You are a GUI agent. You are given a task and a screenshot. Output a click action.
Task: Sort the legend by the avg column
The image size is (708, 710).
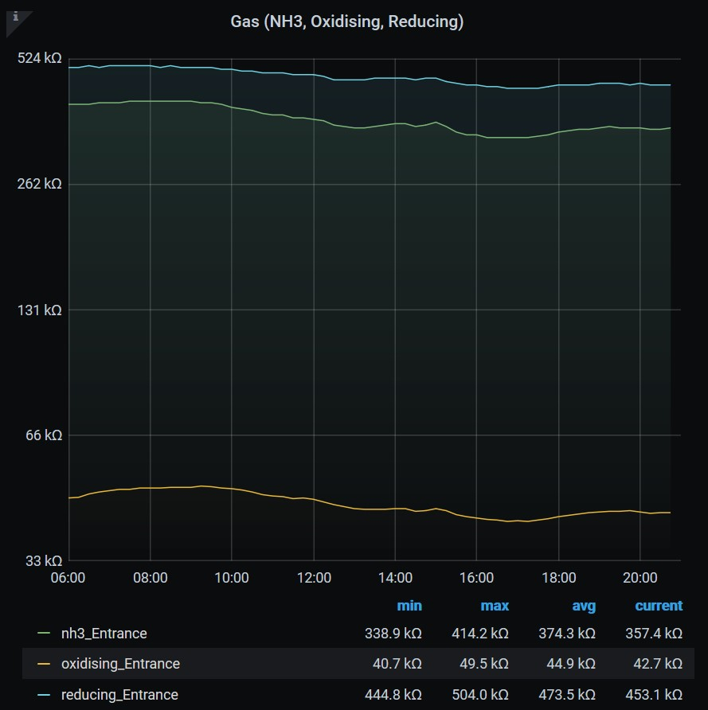click(583, 606)
